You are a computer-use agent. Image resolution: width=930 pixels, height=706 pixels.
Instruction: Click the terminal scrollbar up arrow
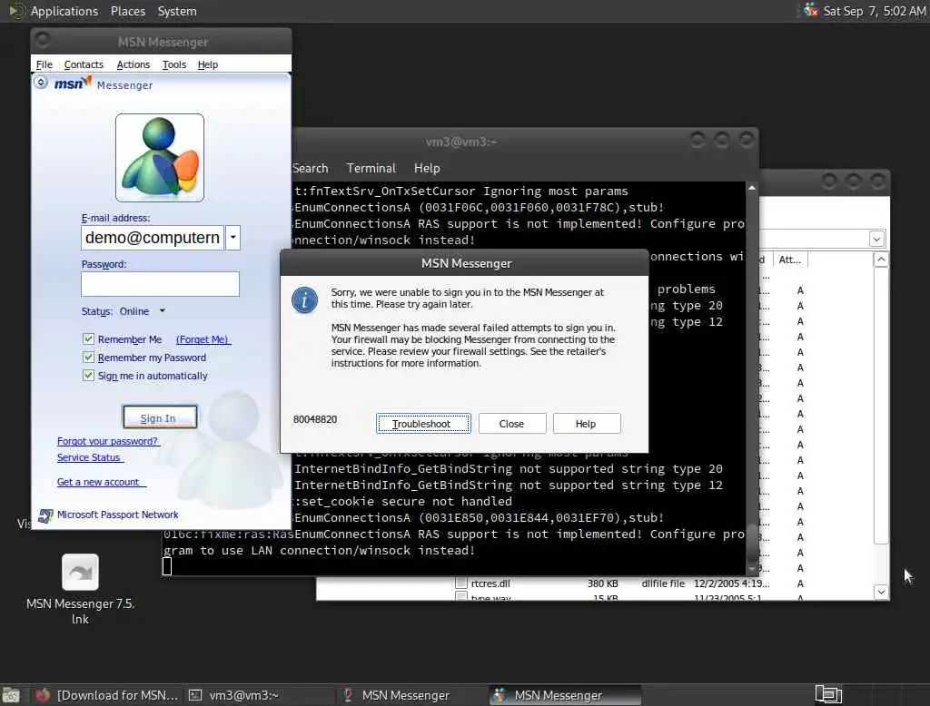751,188
